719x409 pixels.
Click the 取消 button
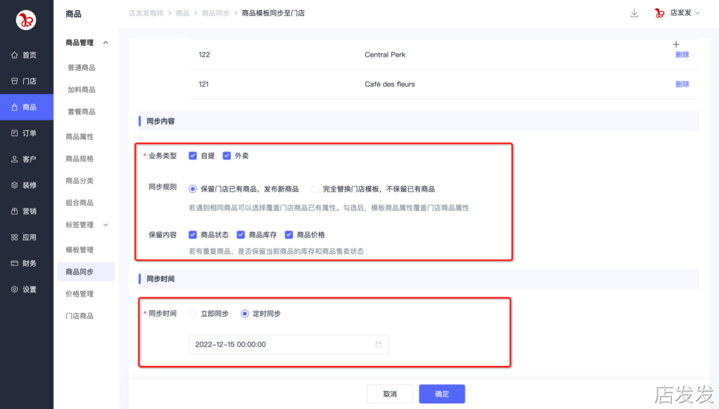[390, 394]
